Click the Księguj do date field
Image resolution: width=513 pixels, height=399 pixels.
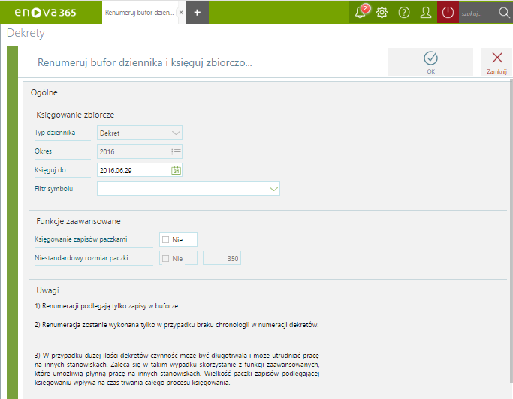(140, 170)
